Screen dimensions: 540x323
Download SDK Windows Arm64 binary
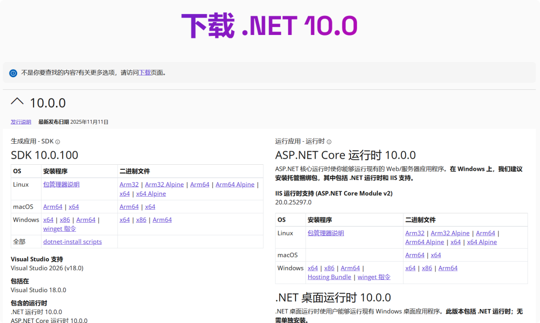pos(162,220)
